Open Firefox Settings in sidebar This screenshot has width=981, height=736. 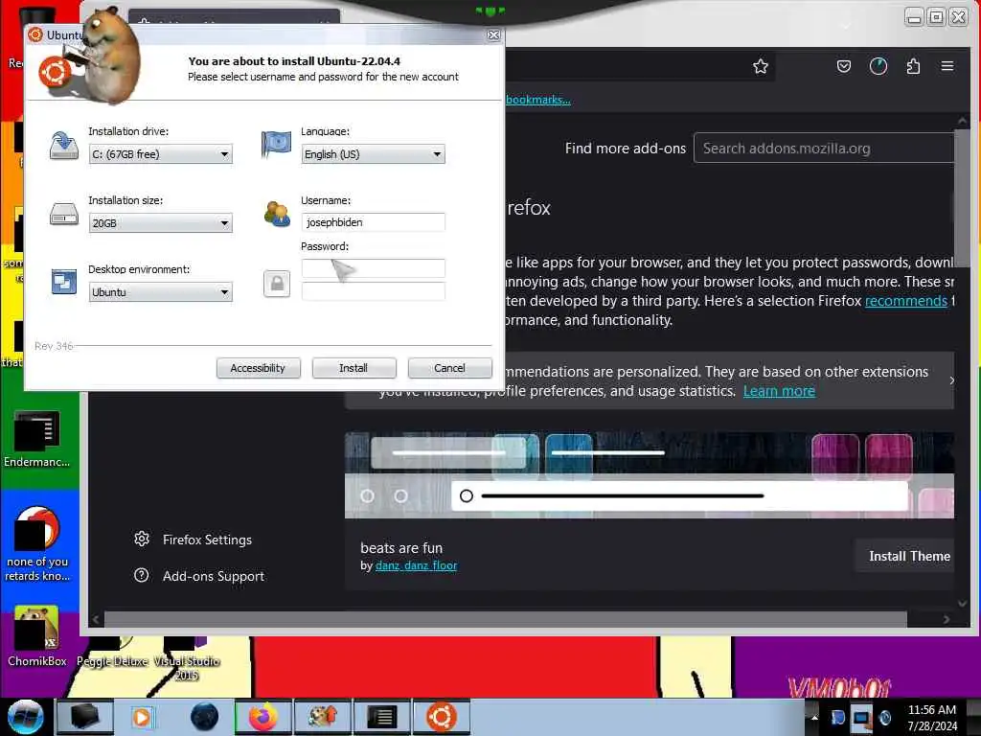tap(207, 540)
